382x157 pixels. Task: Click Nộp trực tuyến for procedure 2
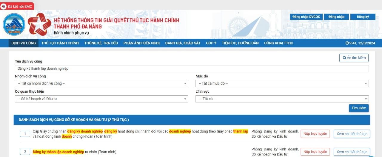(315, 152)
